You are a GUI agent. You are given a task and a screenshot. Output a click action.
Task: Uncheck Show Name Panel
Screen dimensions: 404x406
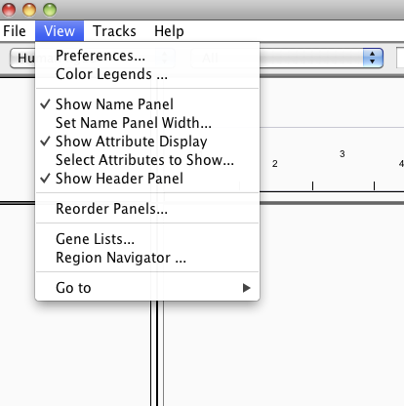tap(147, 104)
